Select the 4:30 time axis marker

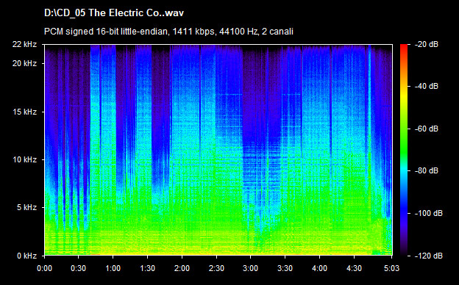[355, 268]
